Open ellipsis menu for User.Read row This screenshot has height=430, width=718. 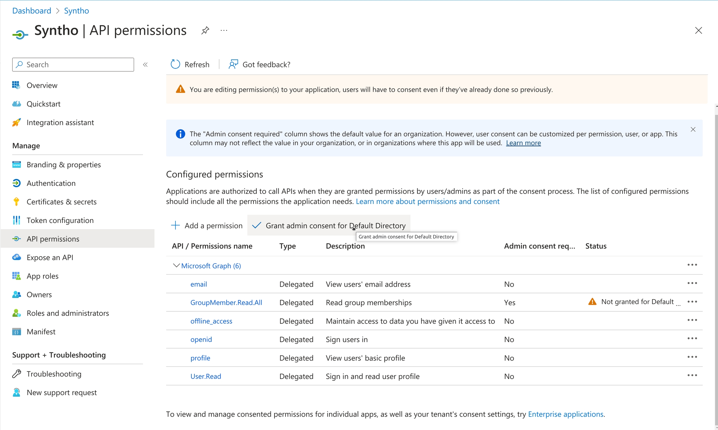pyautogui.click(x=692, y=376)
